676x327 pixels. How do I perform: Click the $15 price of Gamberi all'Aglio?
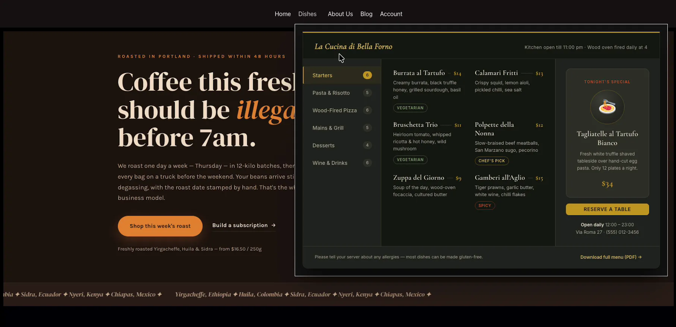click(539, 178)
